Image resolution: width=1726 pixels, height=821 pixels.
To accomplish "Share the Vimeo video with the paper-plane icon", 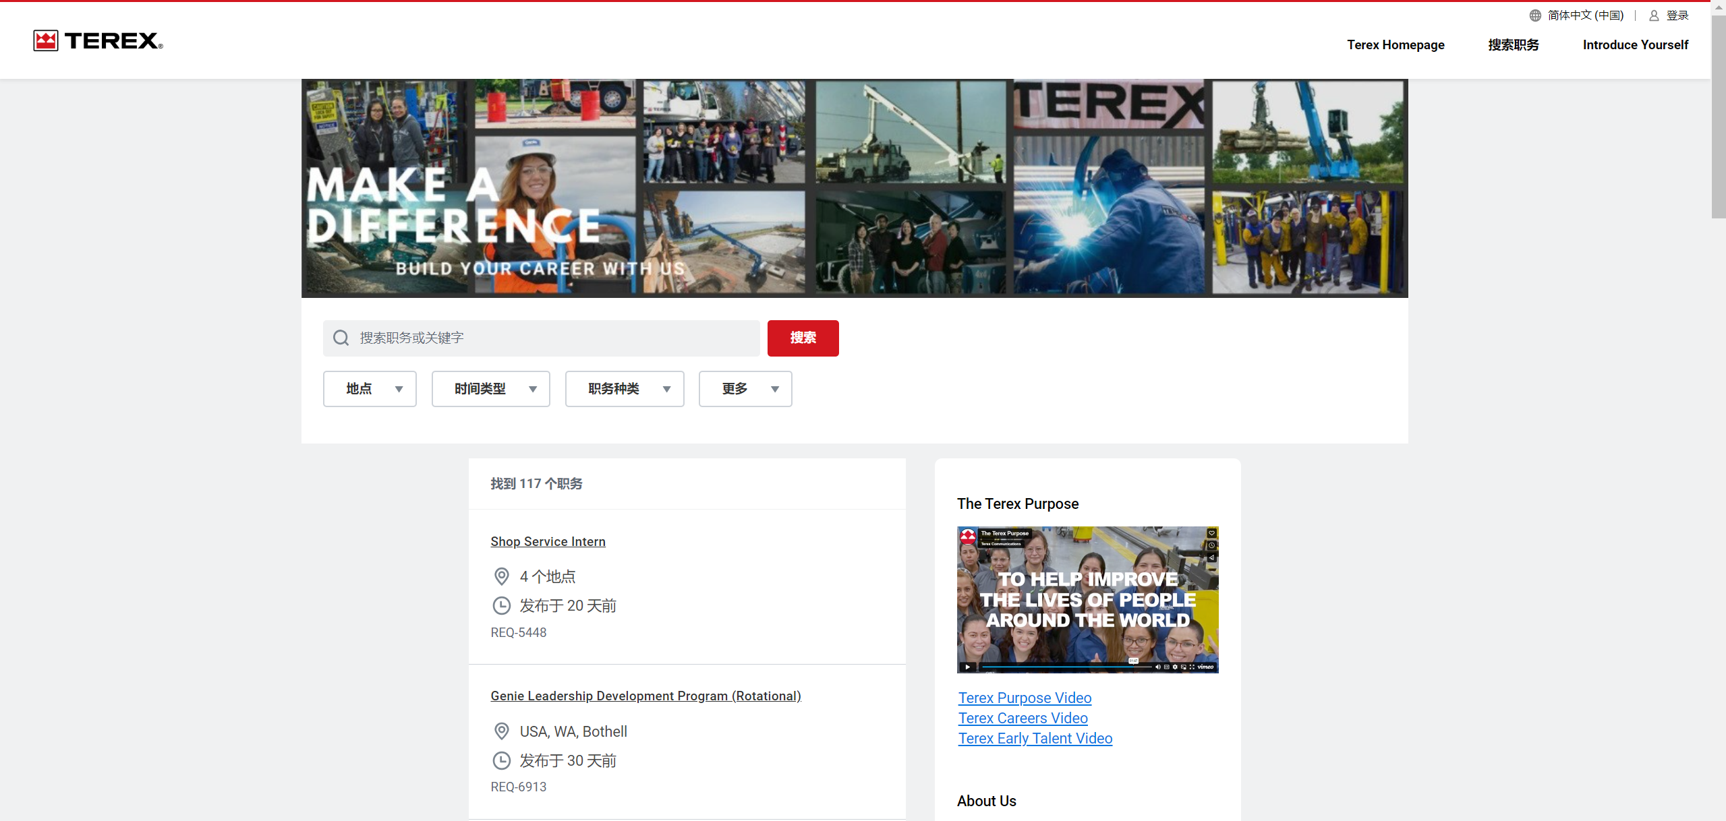I will pos(1211,557).
